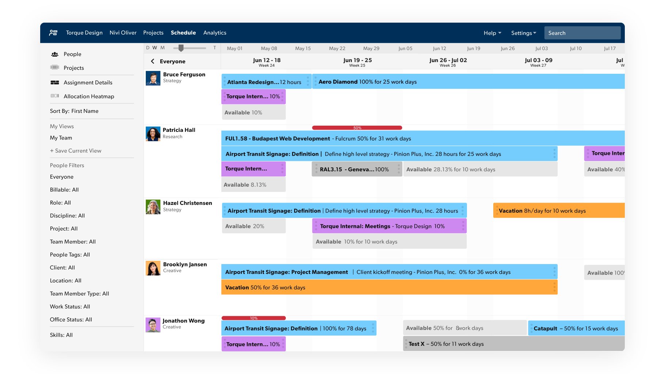Collapse Everyone with the back chevron

[x=153, y=61]
